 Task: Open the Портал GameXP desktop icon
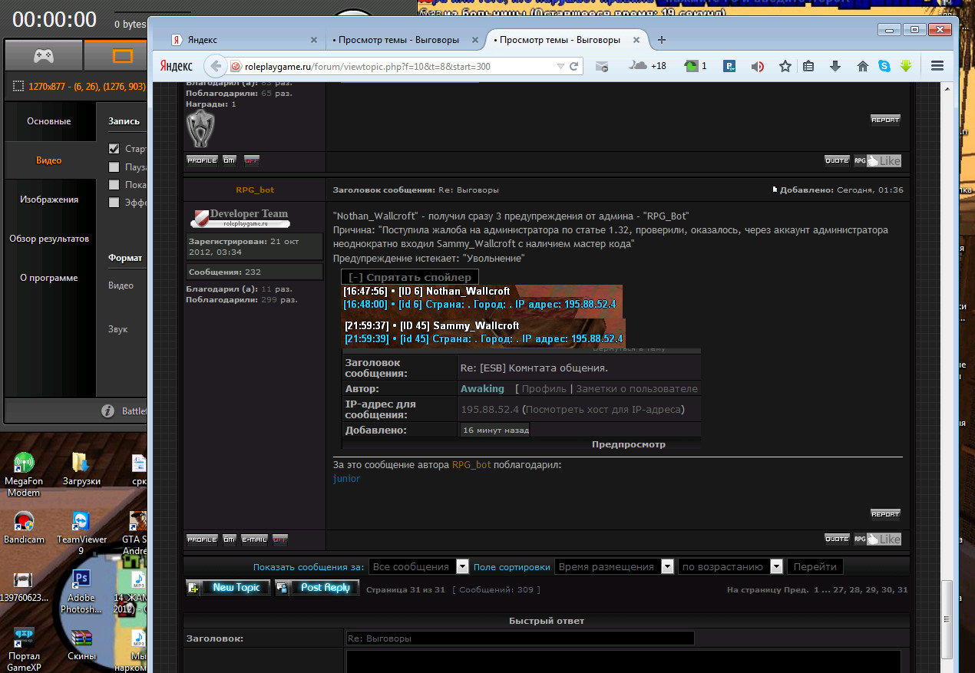(24, 649)
